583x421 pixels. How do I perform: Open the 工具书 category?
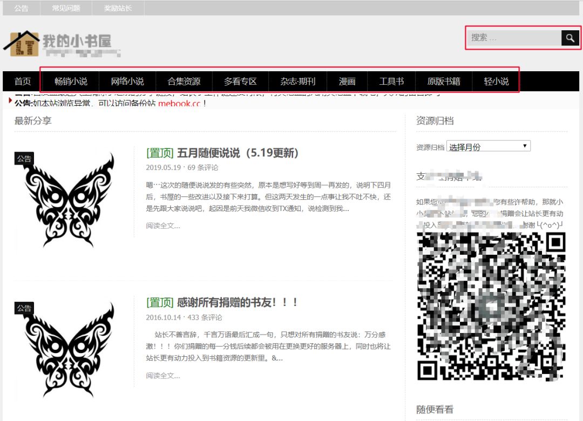pyautogui.click(x=391, y=81)
